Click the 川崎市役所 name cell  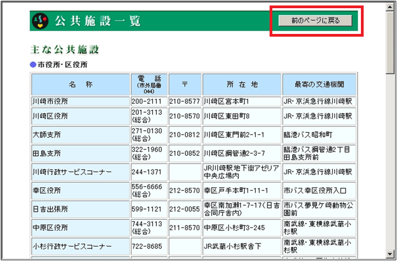point(50,102)
